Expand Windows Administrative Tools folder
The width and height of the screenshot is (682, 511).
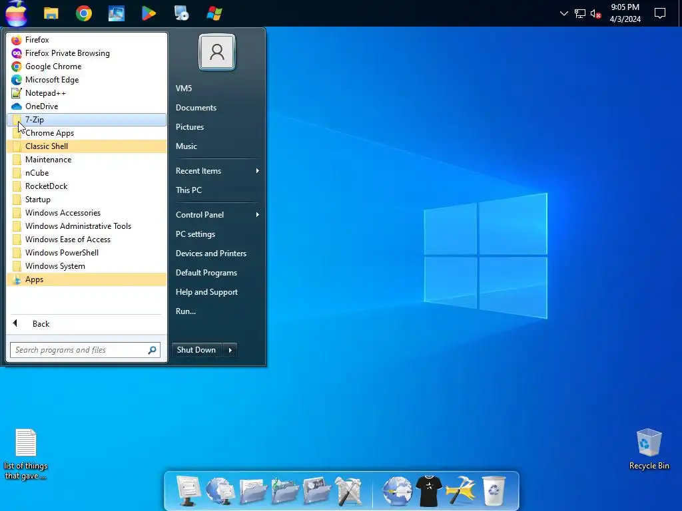[87, 226]
